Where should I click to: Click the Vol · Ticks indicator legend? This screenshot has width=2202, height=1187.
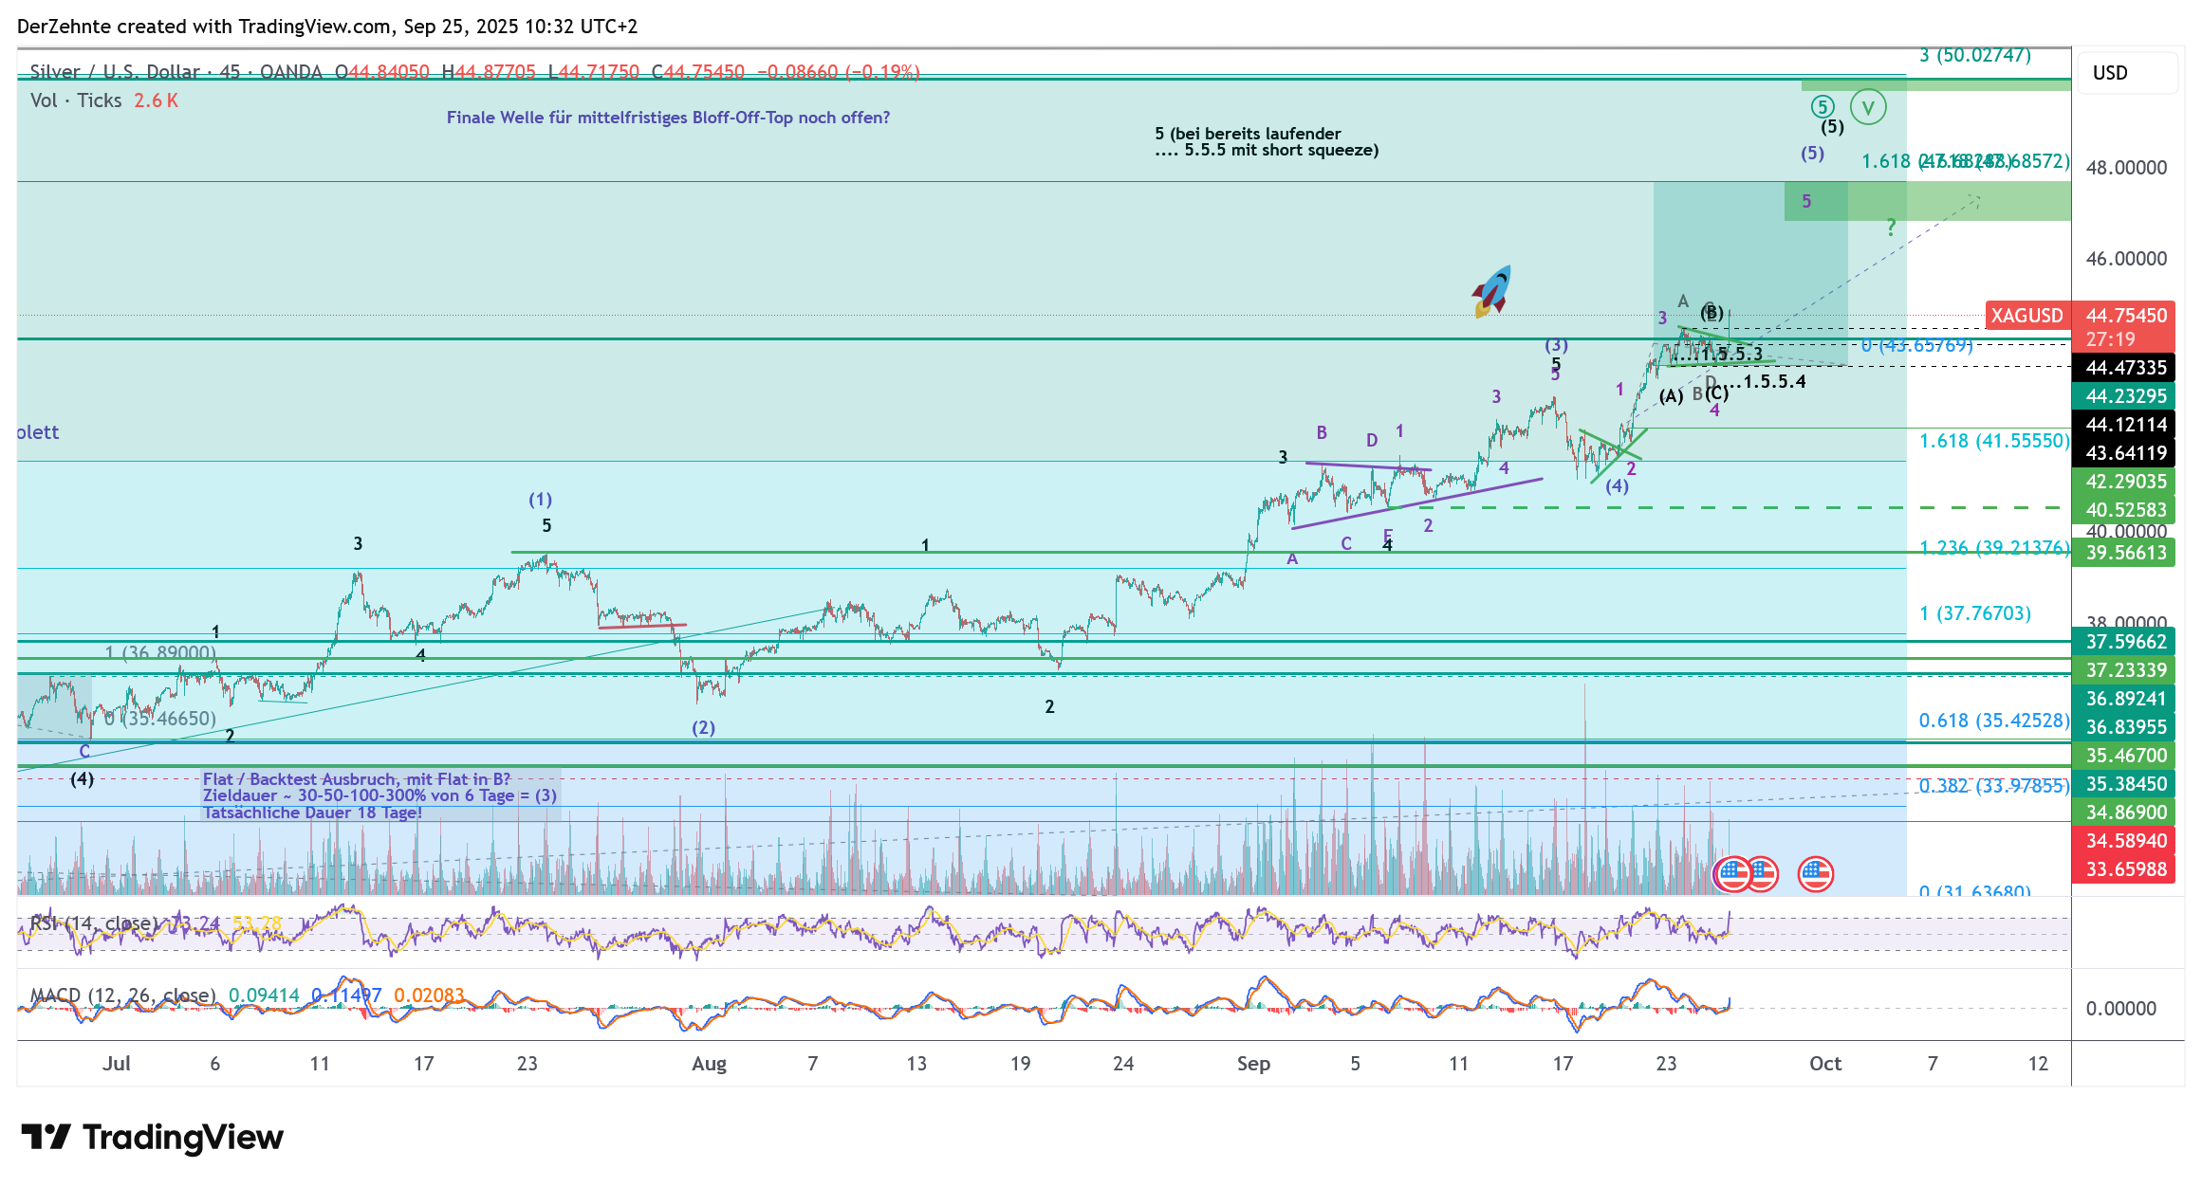pos(76,100)
